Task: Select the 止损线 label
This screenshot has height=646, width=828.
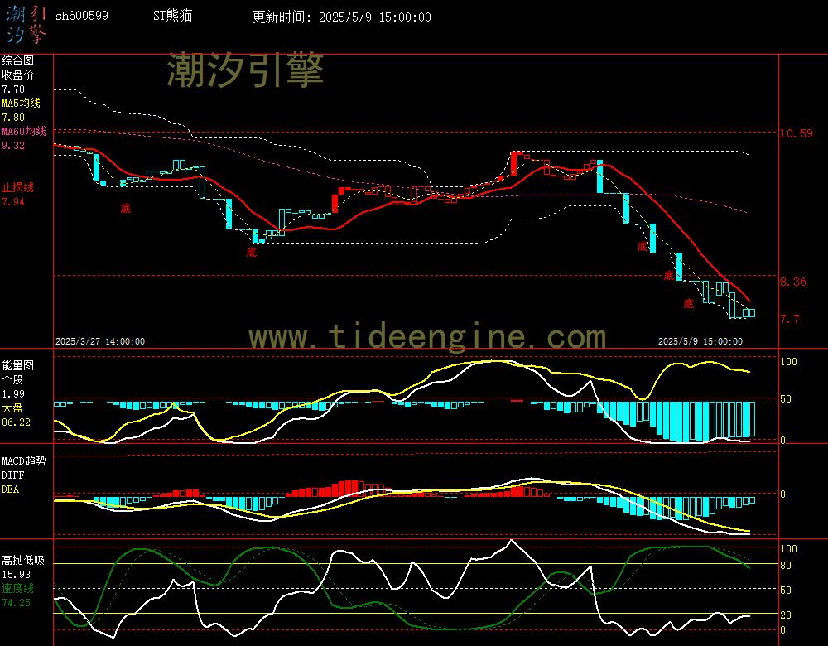Action: (17, 187)
